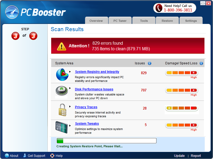The image size is (213, 159).
Task: Expand the Privacy Traces arrow
Action: point(70,106)
